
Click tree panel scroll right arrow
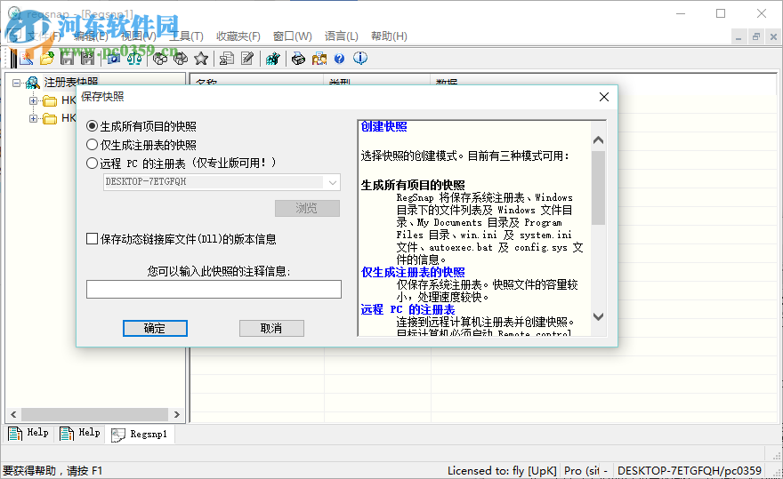tap(177, 414)
